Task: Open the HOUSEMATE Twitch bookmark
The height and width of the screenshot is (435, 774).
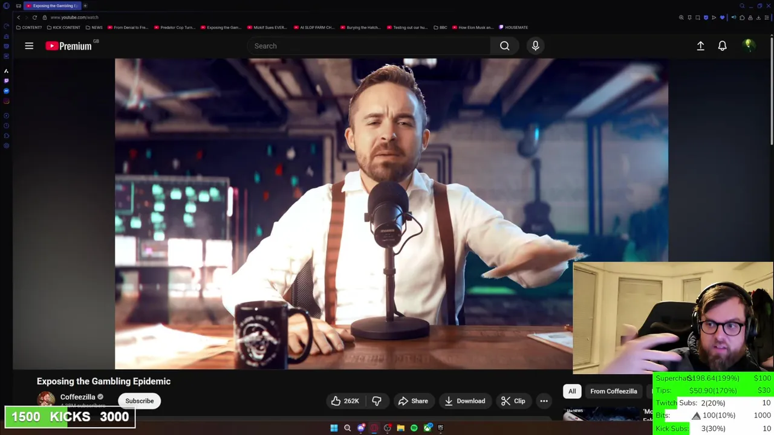Action: coord(513,27)
